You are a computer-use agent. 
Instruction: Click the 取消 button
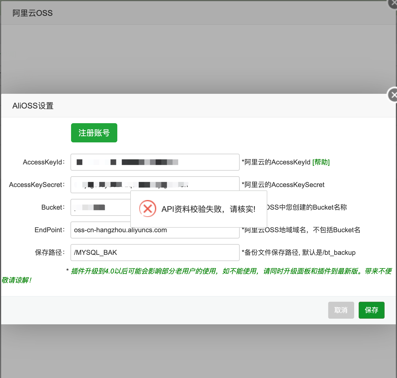(x=341, y=310)
